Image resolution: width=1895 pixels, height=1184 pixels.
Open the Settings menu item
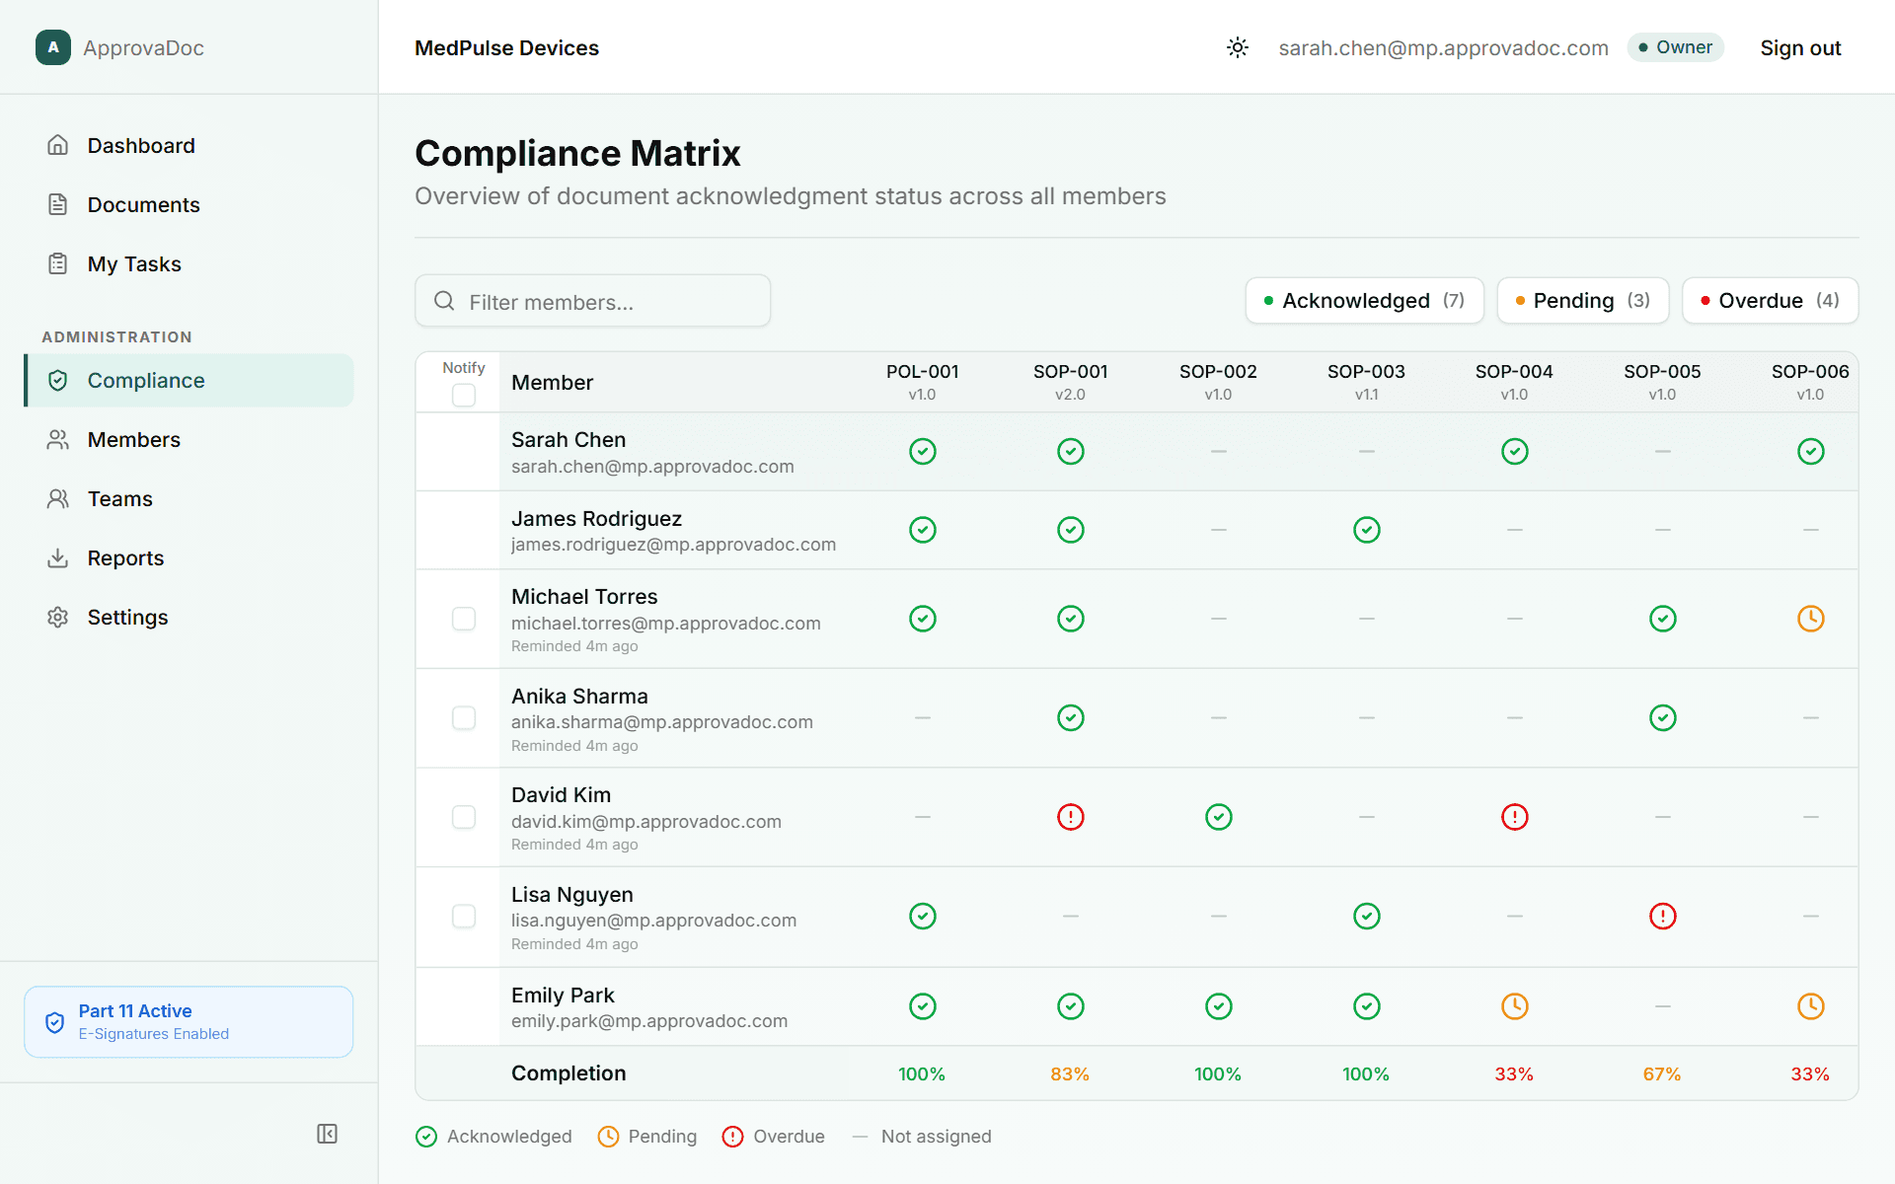point(127,617)
